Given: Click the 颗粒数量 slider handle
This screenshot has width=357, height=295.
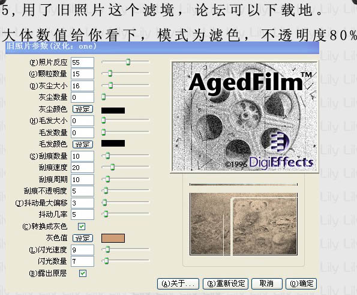Looking at the screenshot, I should [x=110, y=73].
